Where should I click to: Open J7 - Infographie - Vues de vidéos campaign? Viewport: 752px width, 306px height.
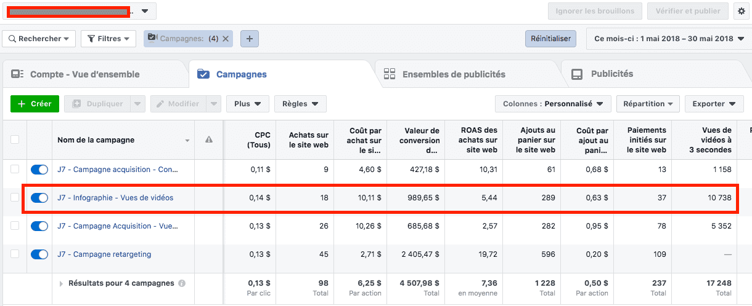(x=115, y=198)
